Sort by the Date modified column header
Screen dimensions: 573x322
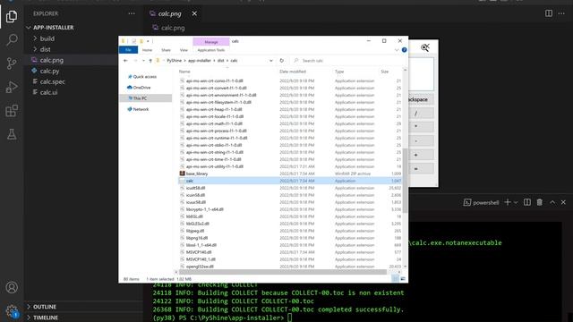[293, 72]
